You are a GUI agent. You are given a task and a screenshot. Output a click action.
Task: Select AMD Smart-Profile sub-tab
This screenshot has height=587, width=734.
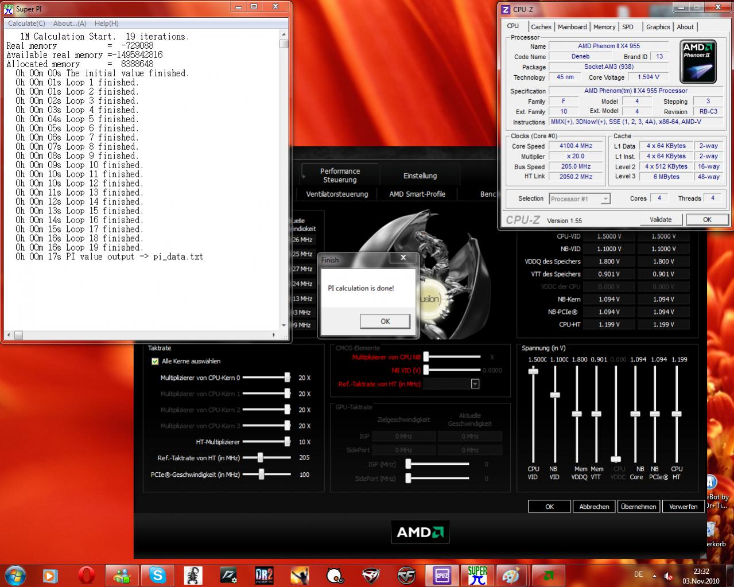[x=417, y=194]
